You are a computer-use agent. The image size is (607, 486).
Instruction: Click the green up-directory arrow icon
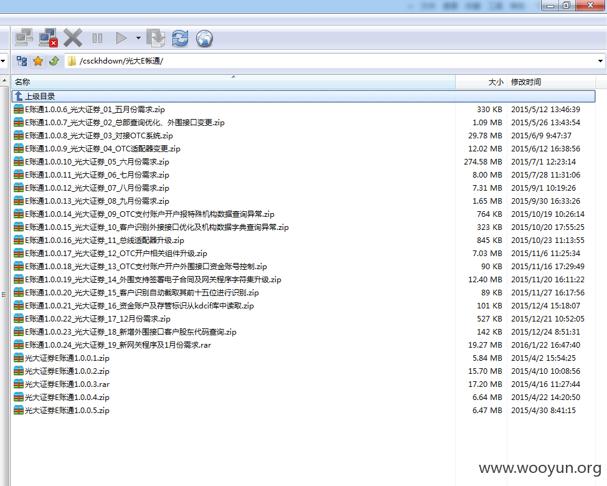(54, 61)
